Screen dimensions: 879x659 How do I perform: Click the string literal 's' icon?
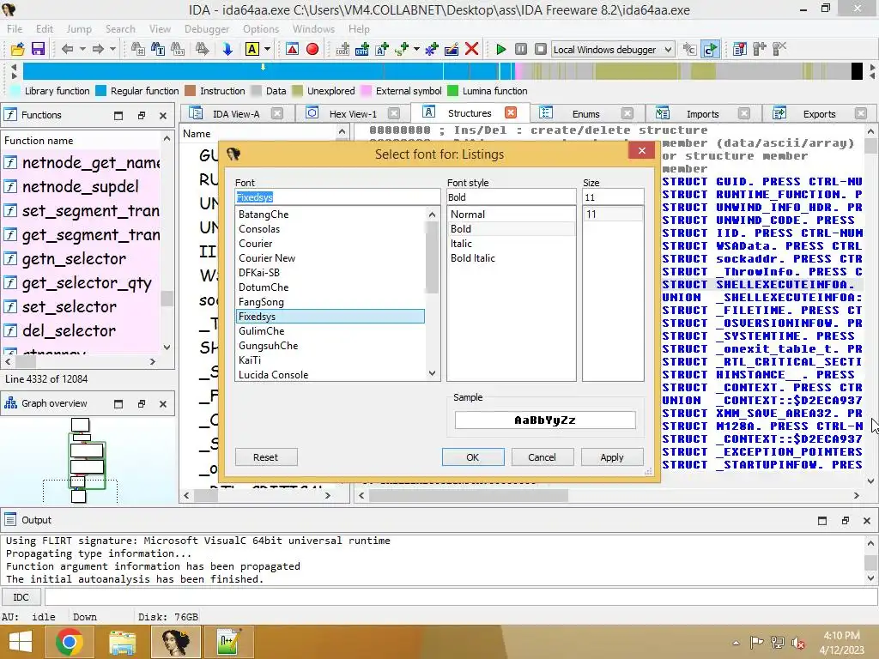pos(402,49)
